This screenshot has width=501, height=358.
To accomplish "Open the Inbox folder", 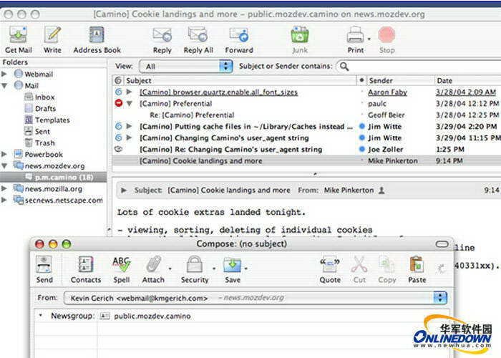I will (44, 97).
